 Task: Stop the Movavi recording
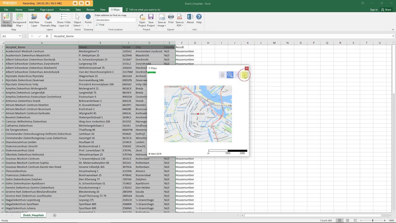pos(88,3)
